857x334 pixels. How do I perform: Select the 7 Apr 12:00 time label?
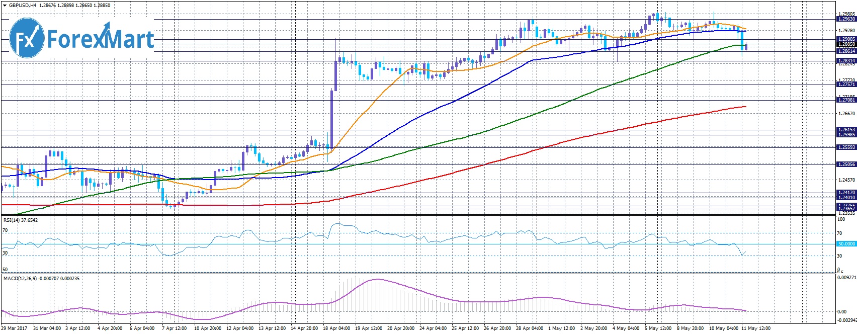(175, 328)
